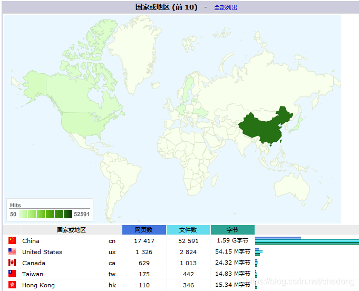Click the United States country name
359x291 pixels.
(x=42, y=252)
